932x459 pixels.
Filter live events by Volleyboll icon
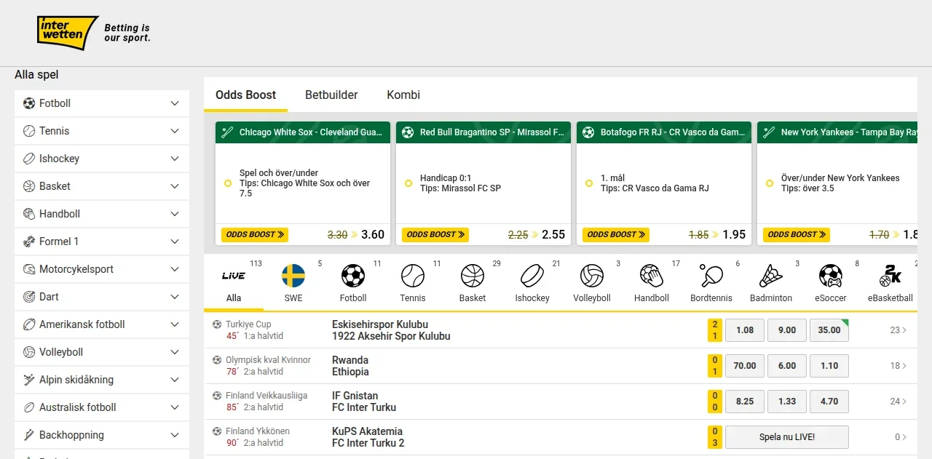(592, 276)
